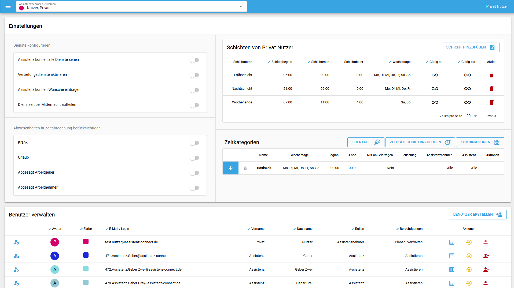
Task: Remove user 471.Assistenz.Geber via red icon
Action: coord(486,256)
